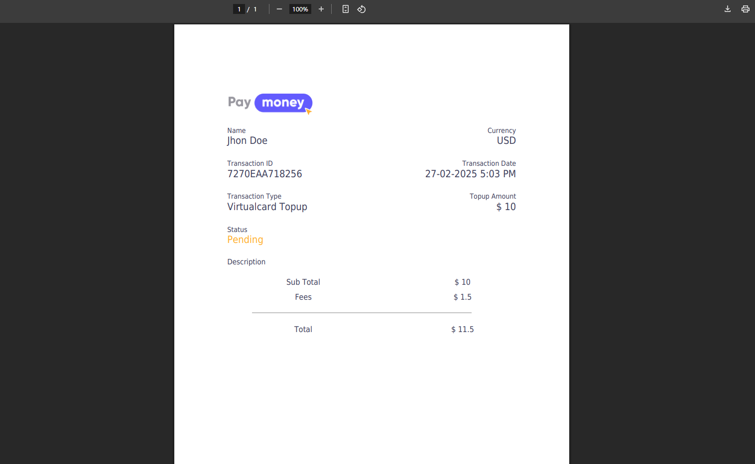The width and height of the screenshot is (755, 464).
Task: Click the name Jhon Doe
Action: pos(247,141)
